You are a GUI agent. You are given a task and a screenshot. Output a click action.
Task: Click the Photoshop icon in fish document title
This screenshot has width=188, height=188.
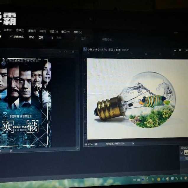coord(85,49)
